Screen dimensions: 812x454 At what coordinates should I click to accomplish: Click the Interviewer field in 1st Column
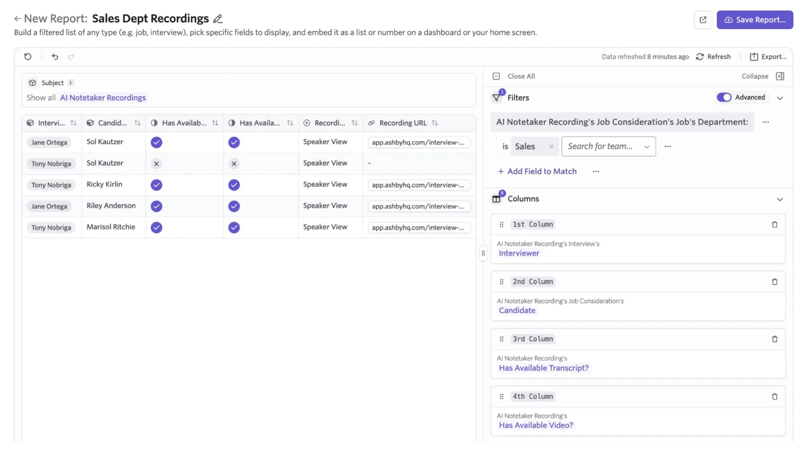click(519, 253)
